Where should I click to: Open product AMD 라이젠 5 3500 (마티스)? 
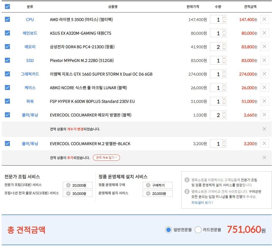point(81,19)
